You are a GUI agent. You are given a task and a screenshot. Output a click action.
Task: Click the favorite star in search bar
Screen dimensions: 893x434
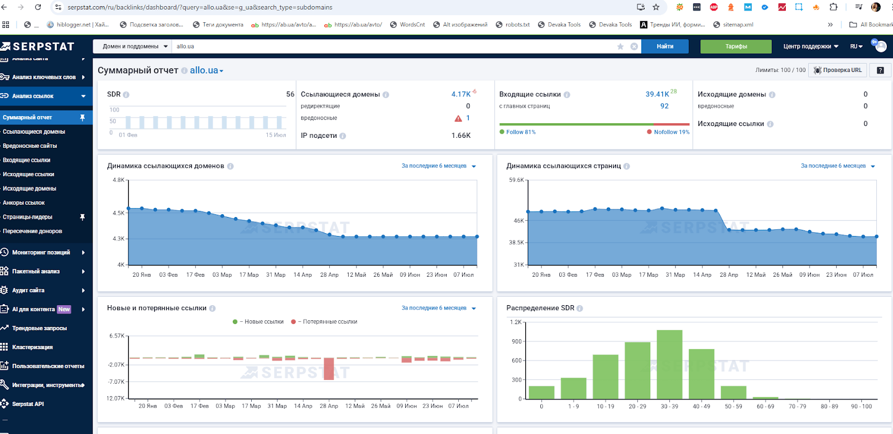pos(620,46)
